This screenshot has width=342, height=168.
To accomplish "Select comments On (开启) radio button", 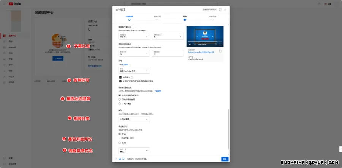I will (119, 134).
